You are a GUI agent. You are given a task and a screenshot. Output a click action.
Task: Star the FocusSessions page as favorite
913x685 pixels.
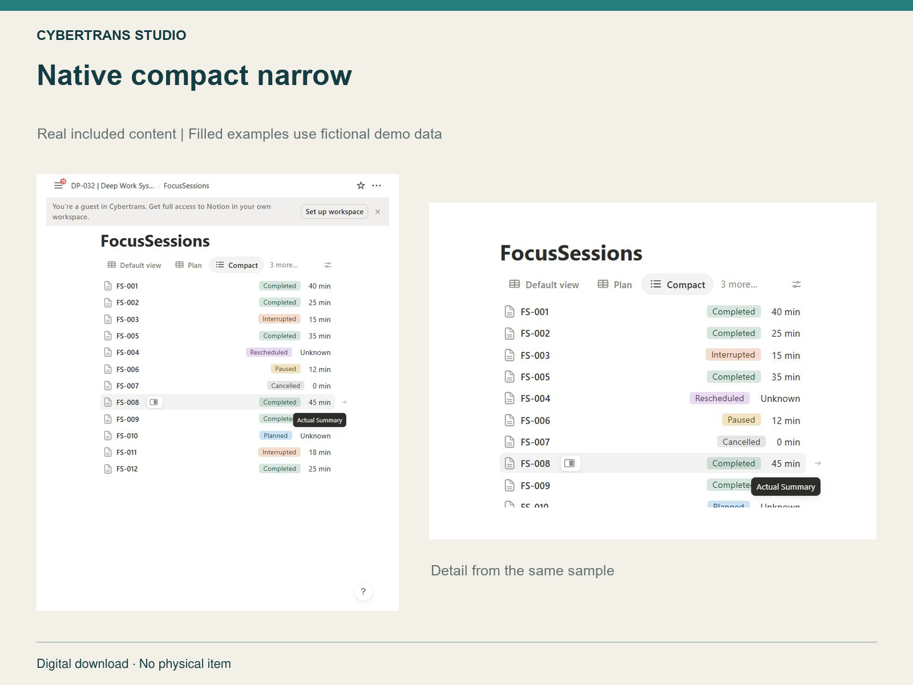coord(361,186)
